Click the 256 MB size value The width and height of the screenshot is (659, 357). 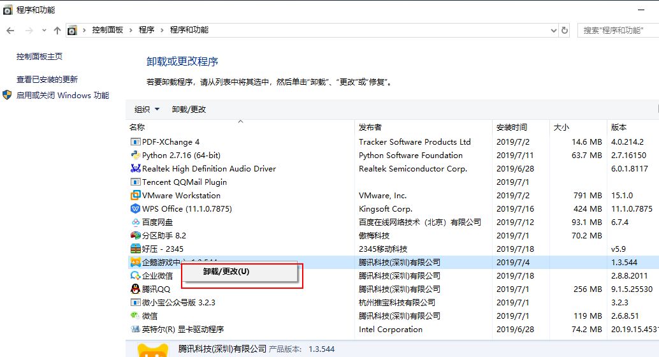[x=588, y=289]
